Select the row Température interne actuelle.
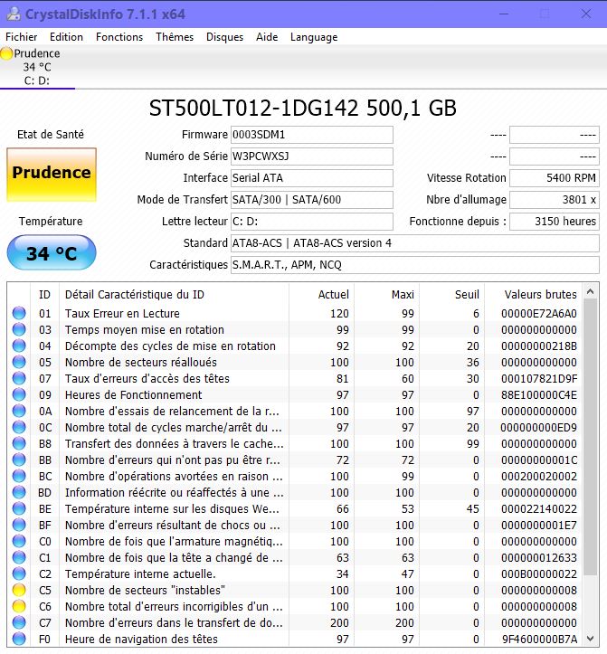Viewport: 607px width, 654px height. [296, 573]
